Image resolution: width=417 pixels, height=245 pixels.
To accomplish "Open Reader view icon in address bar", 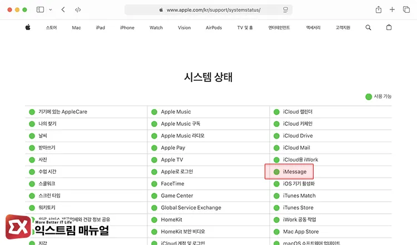I will click(x=285, y=10).
